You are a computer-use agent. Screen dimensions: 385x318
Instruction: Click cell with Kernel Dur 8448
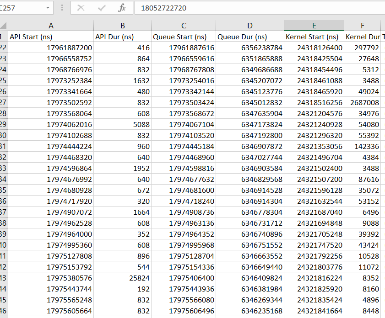coord(363,311)
